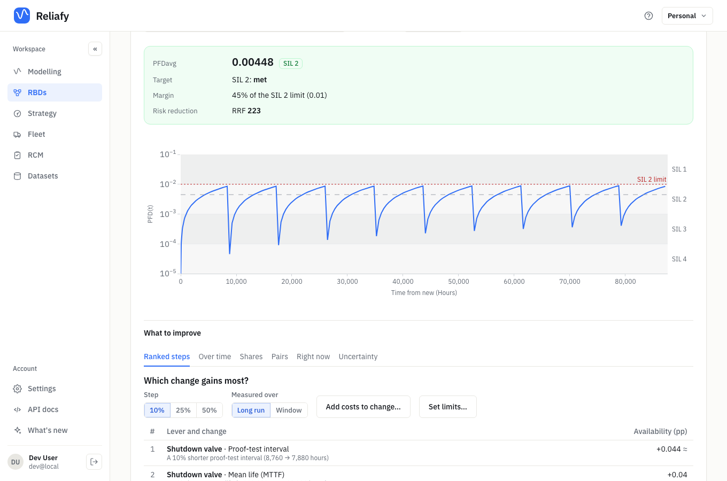
Task: Click the Set limits button
Action: tap(448, 407)
